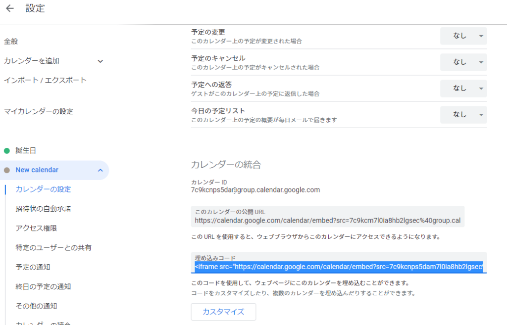Open the 予定への返答 notification dropdown

coord(463,89)
